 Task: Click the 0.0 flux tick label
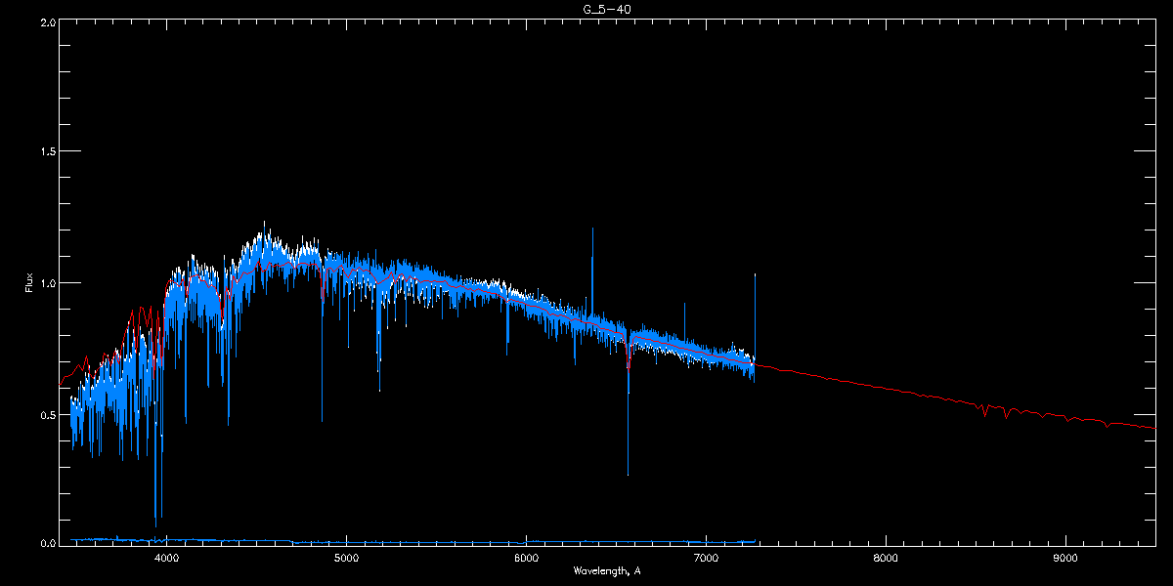(x=46, y=543)
